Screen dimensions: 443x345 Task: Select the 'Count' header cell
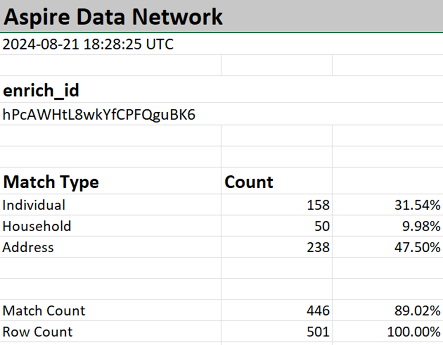tap(276, 181)
